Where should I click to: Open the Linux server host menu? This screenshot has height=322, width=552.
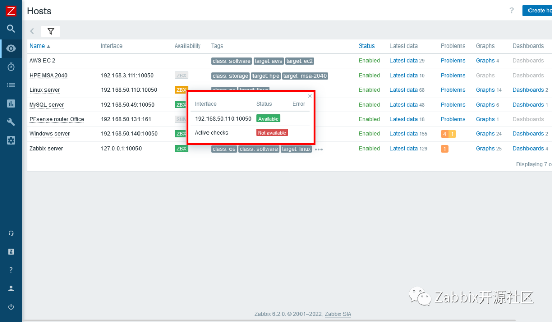coord(44,90)
